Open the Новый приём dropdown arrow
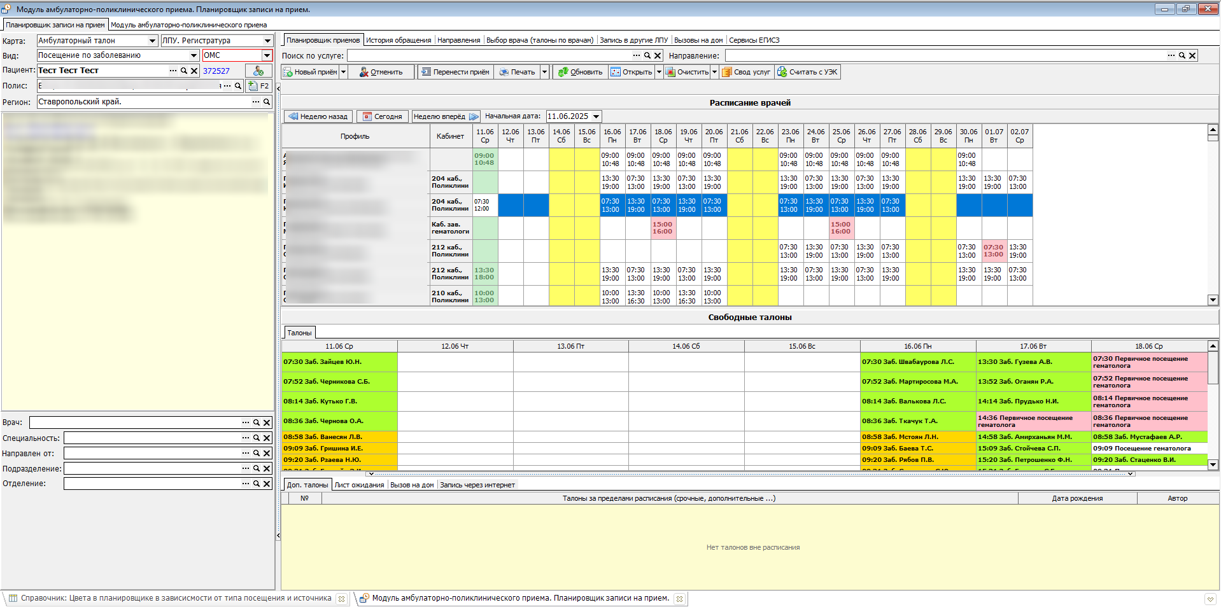1221x607 pixels. (x=343, y=72)
